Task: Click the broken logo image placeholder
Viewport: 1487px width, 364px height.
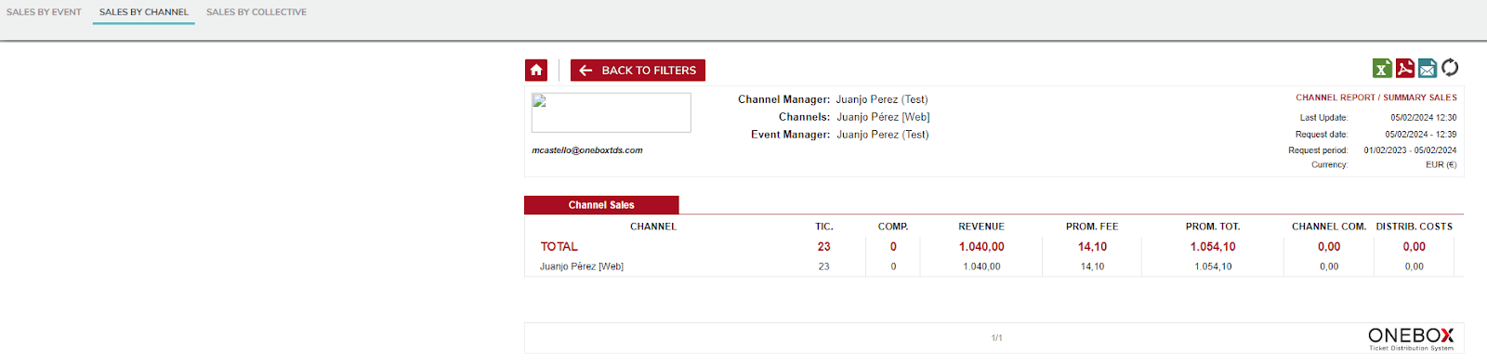Action: 611,112
